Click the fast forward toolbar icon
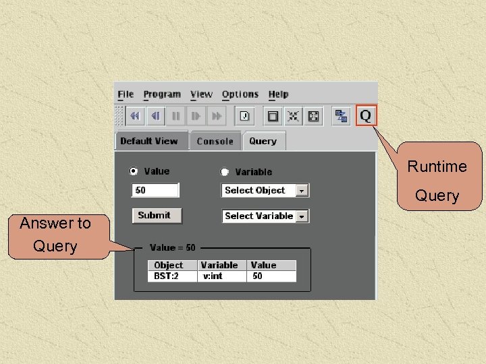 click(217, 116)
